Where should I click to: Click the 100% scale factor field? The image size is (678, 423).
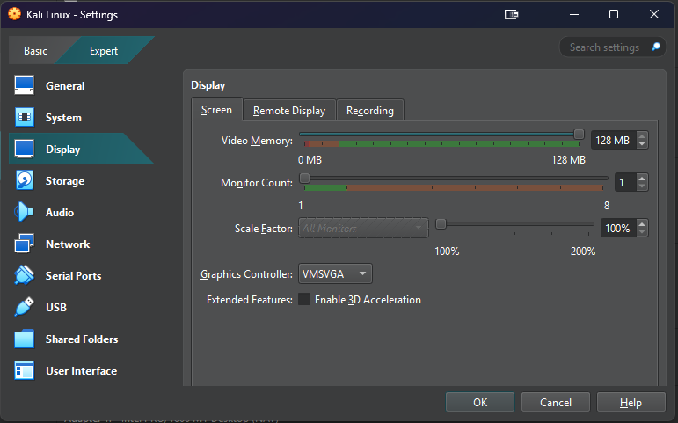618,228
